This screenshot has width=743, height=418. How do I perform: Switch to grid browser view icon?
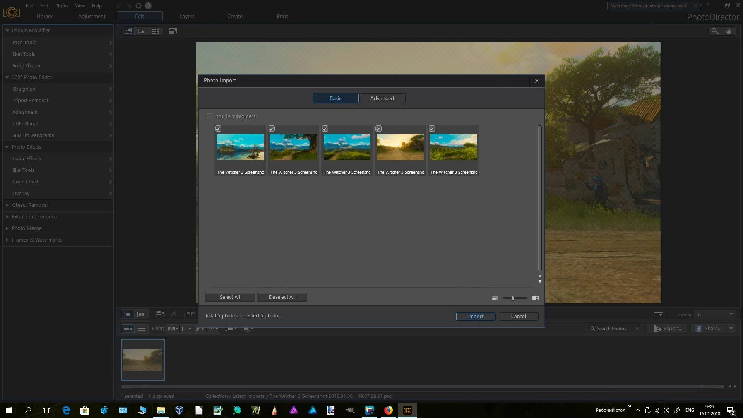[155, 31]
